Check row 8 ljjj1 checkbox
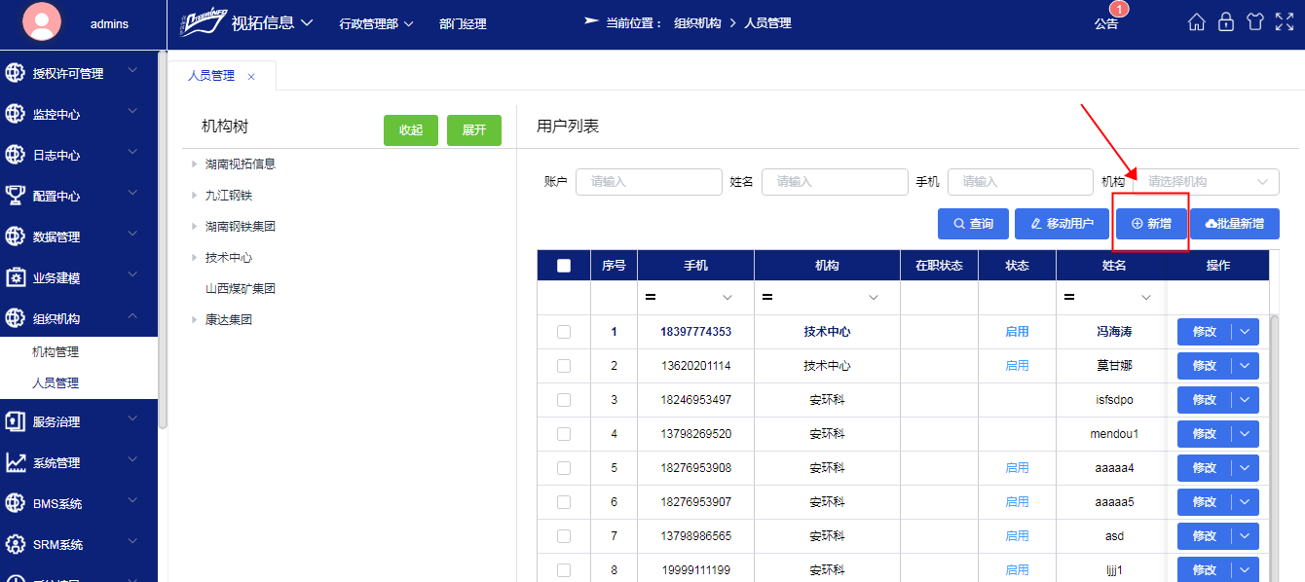The width and height of the screenshot is (1305, 582). 564,570
